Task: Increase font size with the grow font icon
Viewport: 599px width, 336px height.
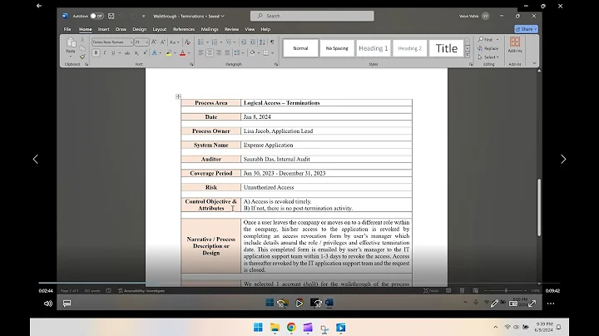Action: [x=154, y=42]
